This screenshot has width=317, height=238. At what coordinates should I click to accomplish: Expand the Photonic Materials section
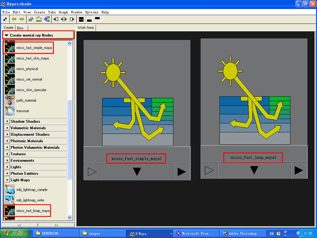[x=7, y=141]
